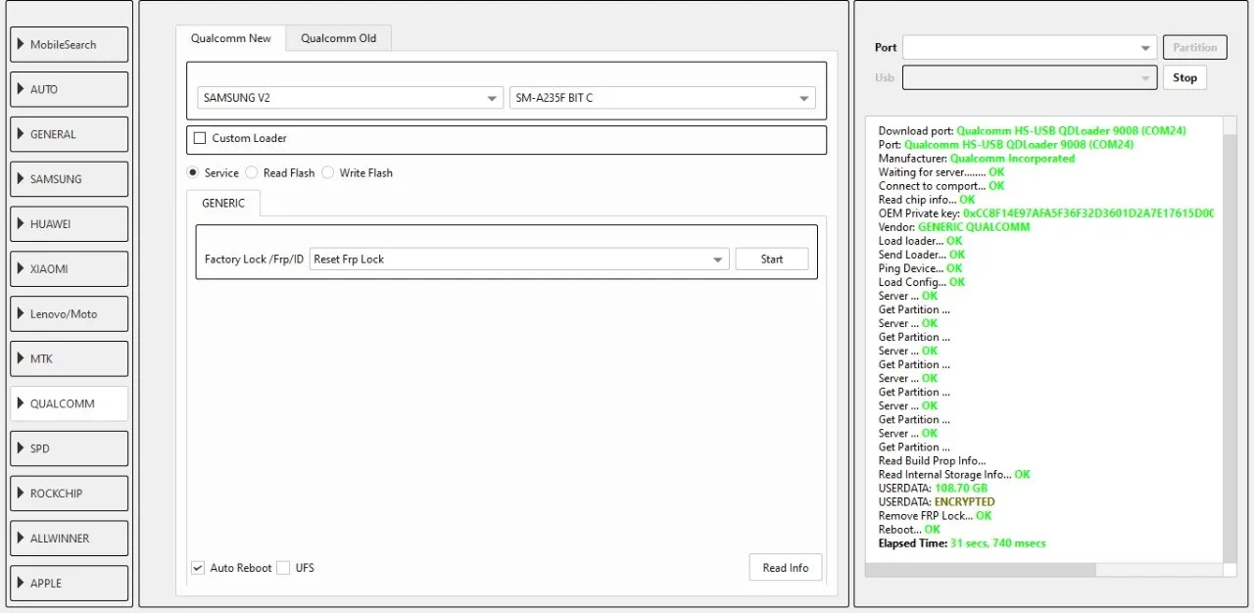The height and width of the screenshot is (613, 1254).
Task: Open the ROCKCHIP sidebar section
Action: [69, 494]
